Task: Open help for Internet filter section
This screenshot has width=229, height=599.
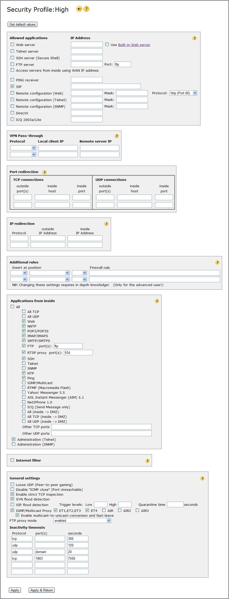Action: pyautogui.click(x=147, y=461)
